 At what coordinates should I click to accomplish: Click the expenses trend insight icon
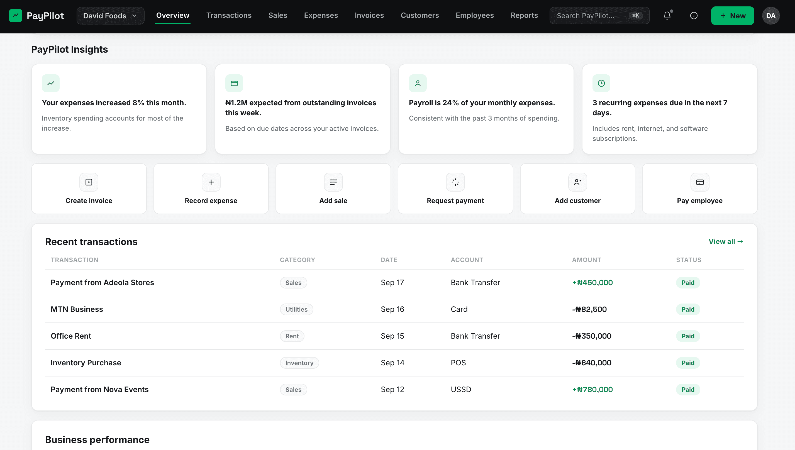click(x=51, y=83)
